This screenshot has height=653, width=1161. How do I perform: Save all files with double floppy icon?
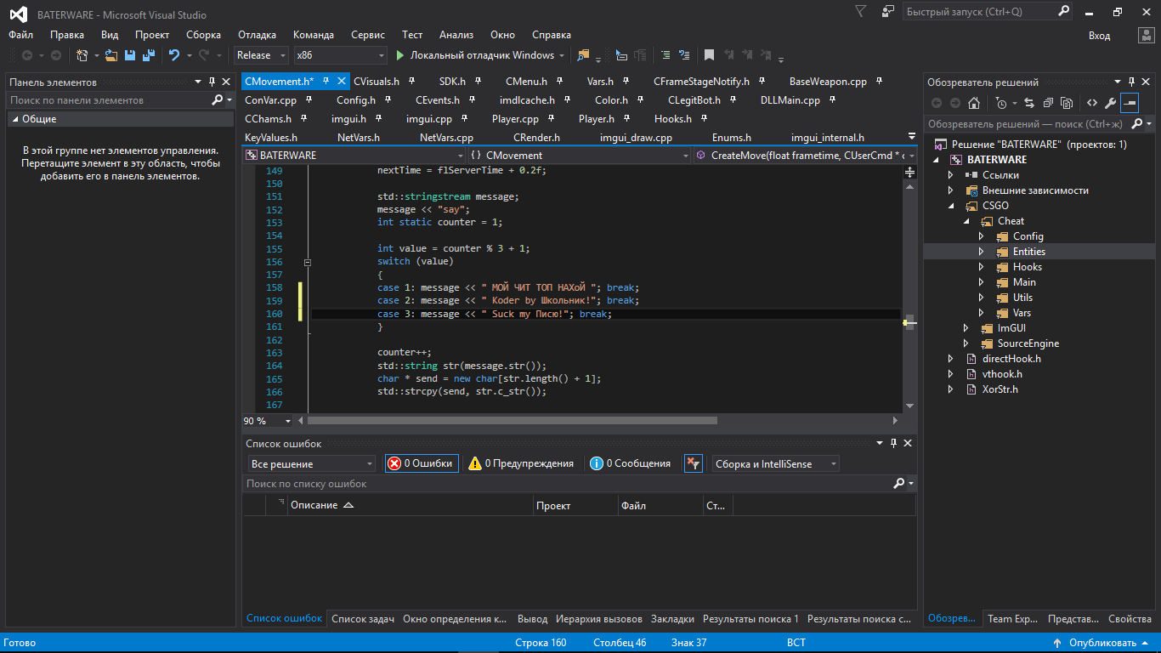click(x=149, y=55)
